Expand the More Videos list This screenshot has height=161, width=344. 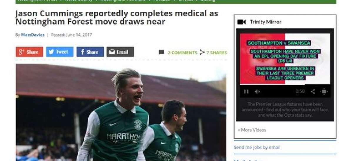point(252,130)
